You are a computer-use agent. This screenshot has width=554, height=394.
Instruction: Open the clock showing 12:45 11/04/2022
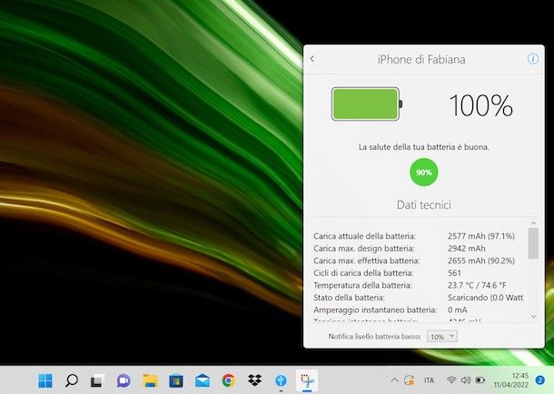[511, 380]
